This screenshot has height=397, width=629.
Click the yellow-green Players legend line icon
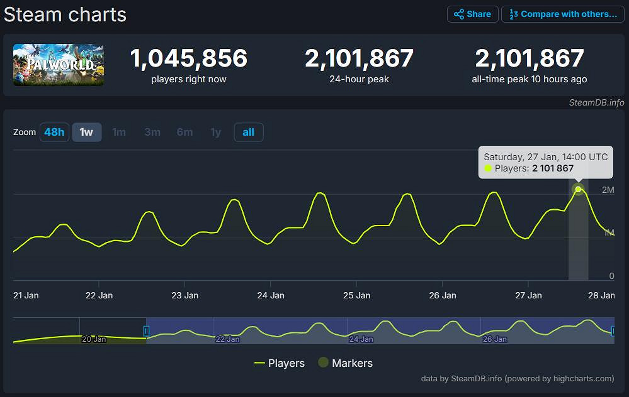pyautogui.click(x=259, y=363)
